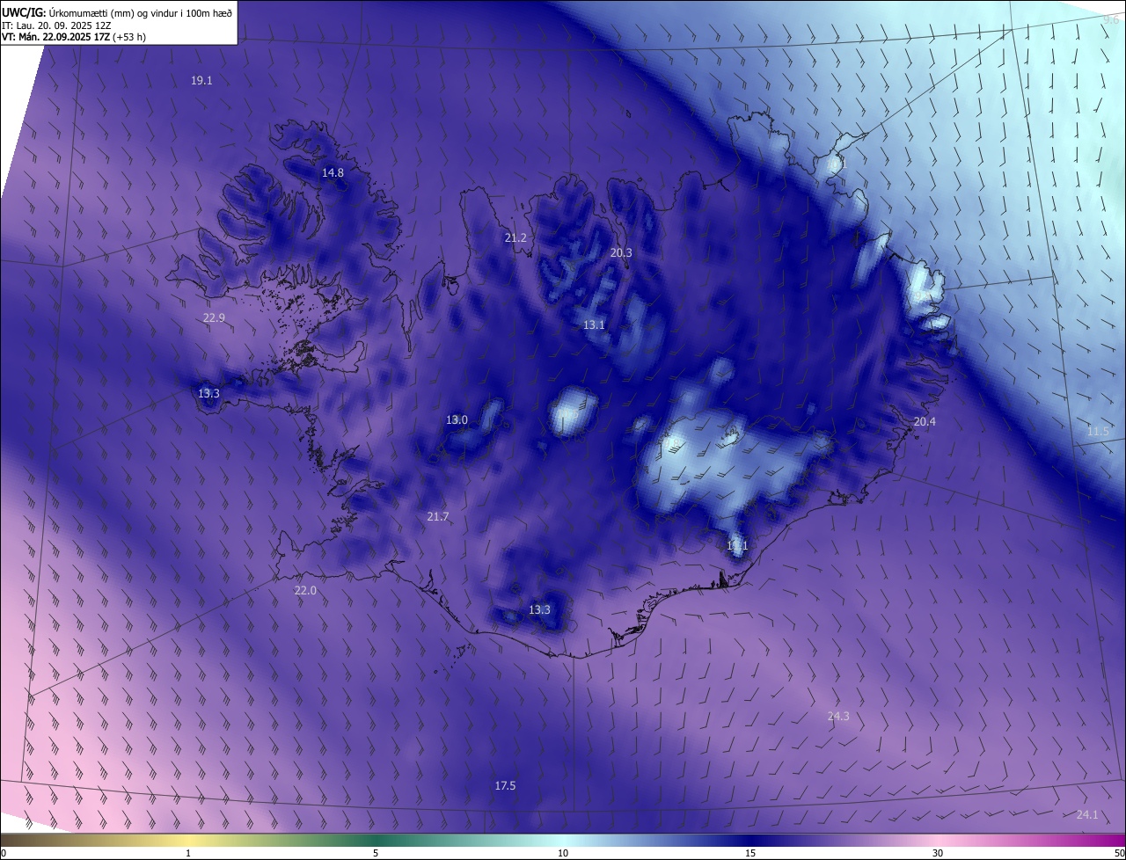Click the color scale tick label '50'
This screenshot has height=860, width=1126.
coord(1119,853)
